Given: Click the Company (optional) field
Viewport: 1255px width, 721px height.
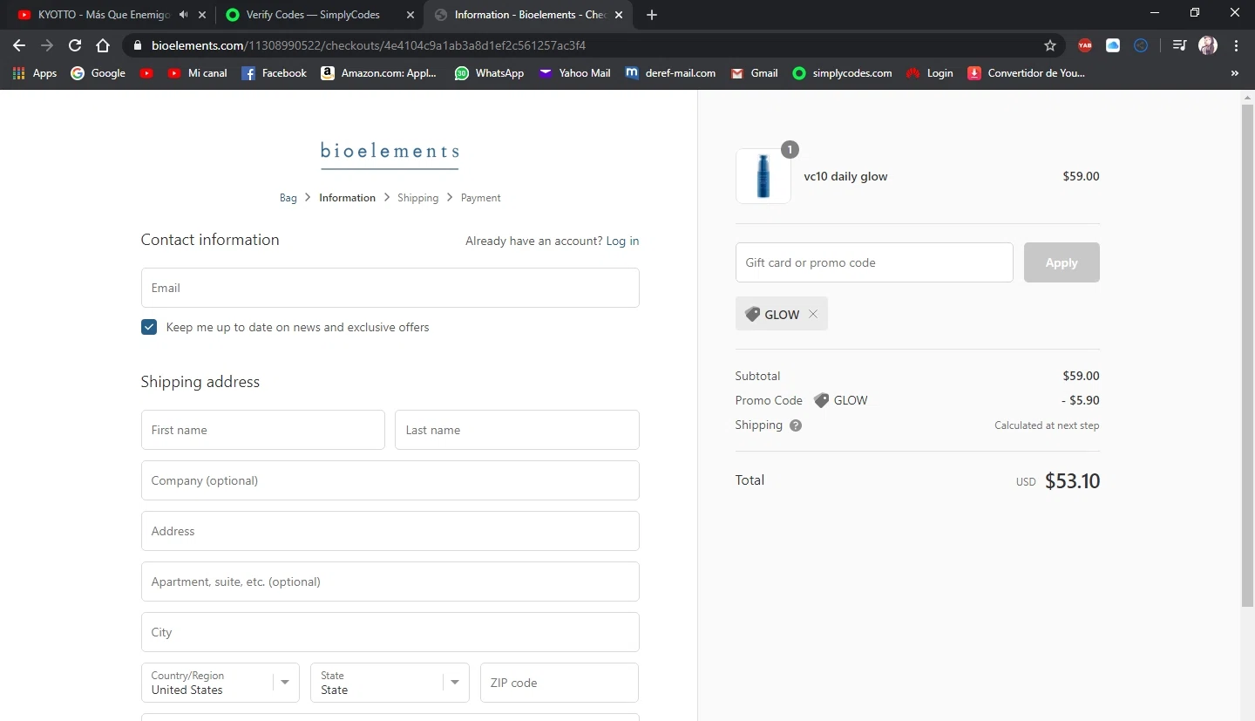Looking at the screenshot, I should click(x=390, y=480).
